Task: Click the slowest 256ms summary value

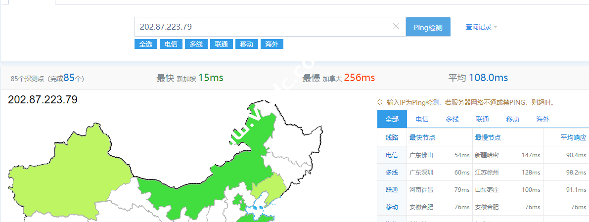Action: point(360,78)
